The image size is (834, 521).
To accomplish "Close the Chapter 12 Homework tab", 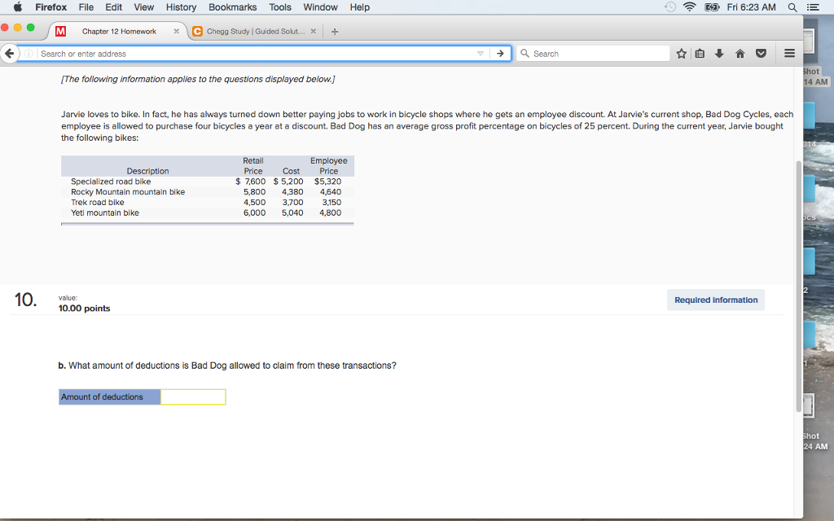I will coord(177,32).
